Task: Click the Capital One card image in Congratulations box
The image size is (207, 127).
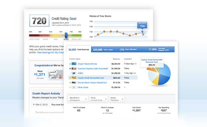Action: tap(56, 75)
